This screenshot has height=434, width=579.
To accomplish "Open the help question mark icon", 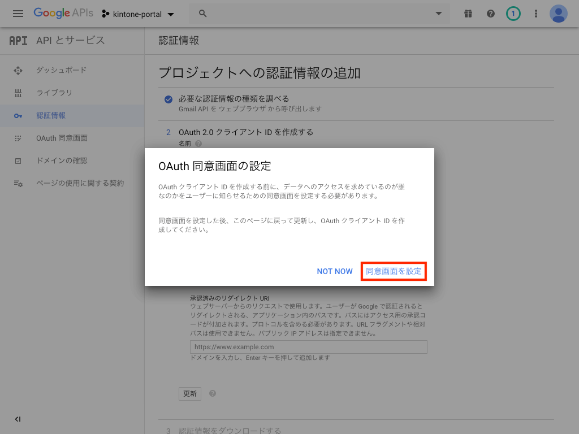I will click(490, 14).
